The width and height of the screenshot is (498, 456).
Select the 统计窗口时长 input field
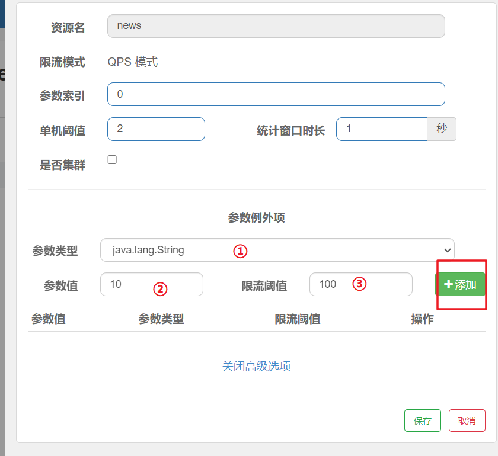coord(381,129)
